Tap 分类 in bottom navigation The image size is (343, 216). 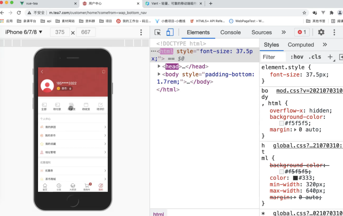tap(59, 187)
